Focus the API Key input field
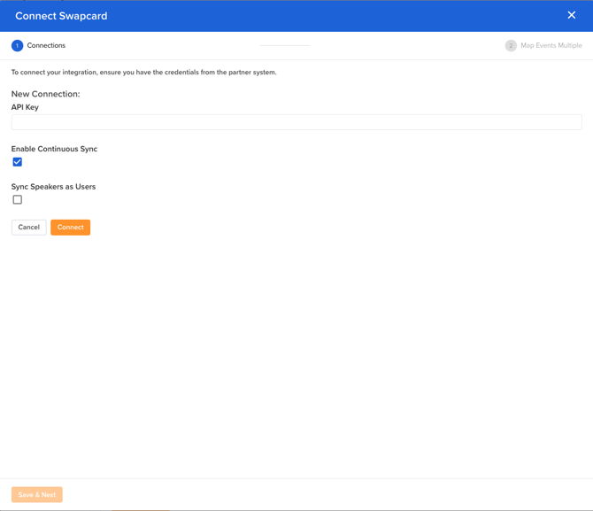593x511 pixels. (x=296, y=122)
